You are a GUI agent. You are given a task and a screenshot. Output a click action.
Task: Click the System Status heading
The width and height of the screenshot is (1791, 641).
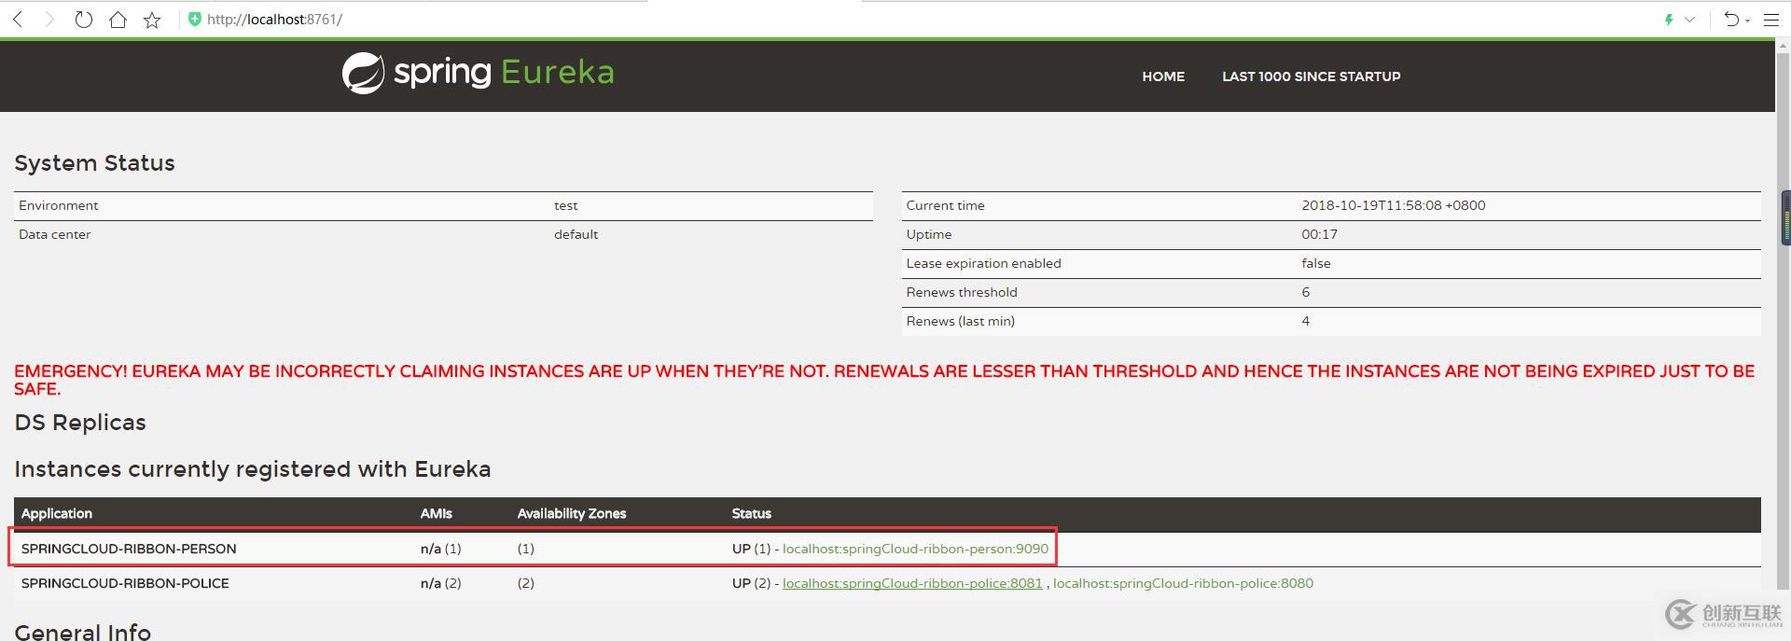pos(94,163)
